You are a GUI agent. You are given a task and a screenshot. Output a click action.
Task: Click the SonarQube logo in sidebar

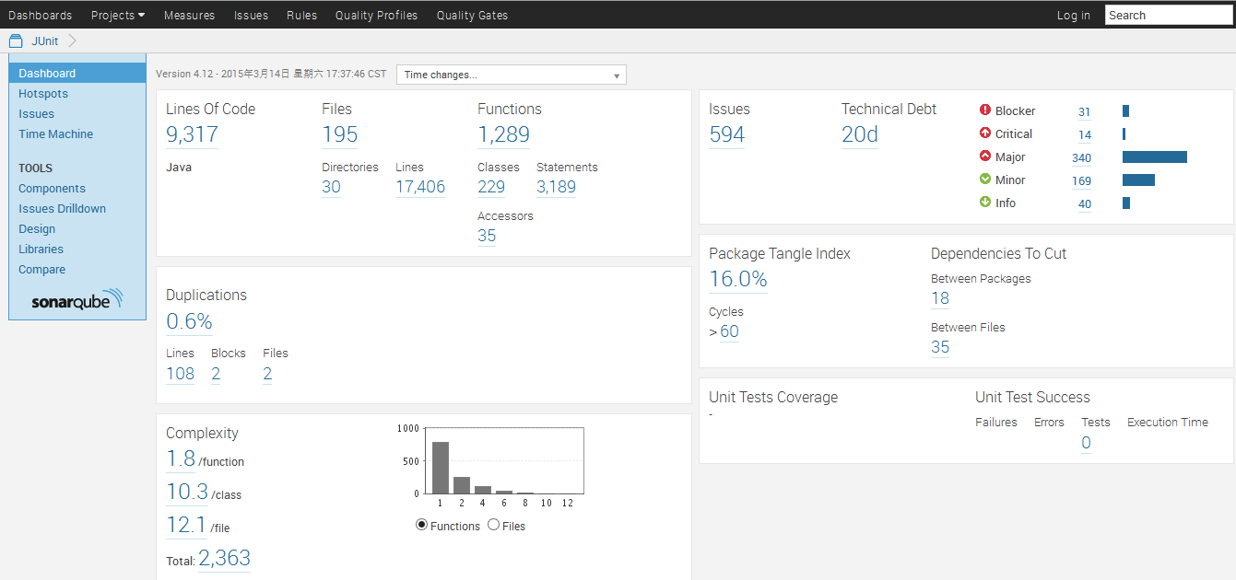[77, 301]
